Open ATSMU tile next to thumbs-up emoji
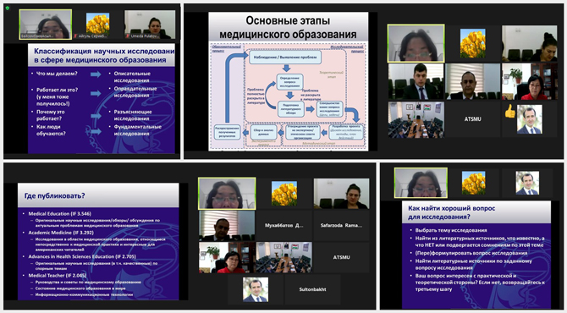The height and width of the screenshot is (313, 567). pyautogui.click(x=472, y=119)
